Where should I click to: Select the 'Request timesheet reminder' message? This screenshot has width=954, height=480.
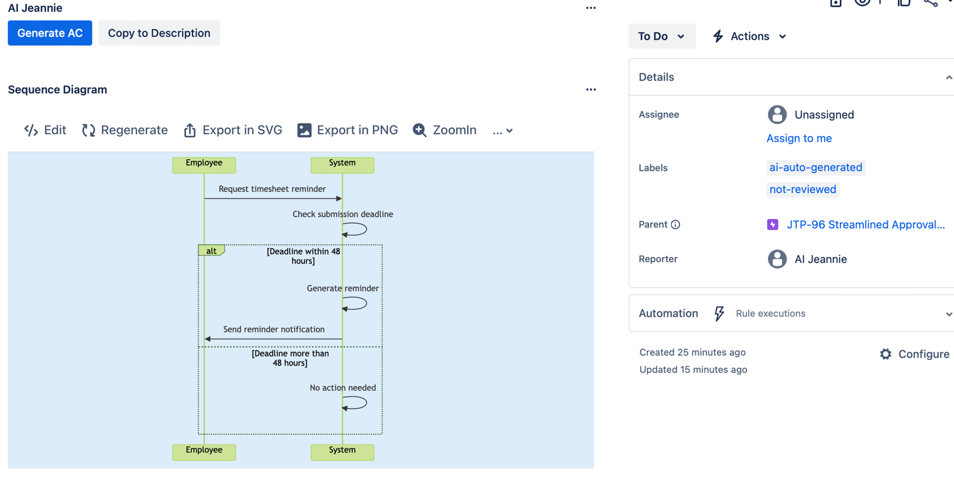click(x=272, y=189)
